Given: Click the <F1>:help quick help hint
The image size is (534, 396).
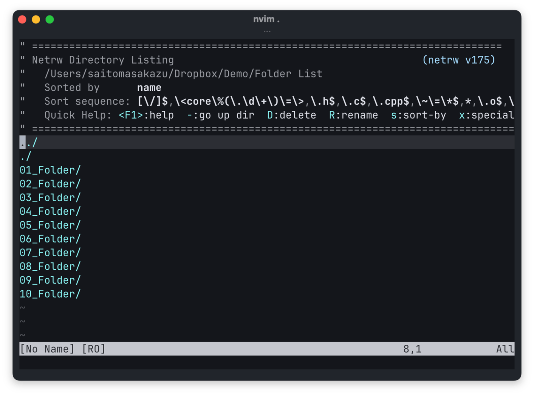Looking at the screenshot, I should (x=146, y=115).
